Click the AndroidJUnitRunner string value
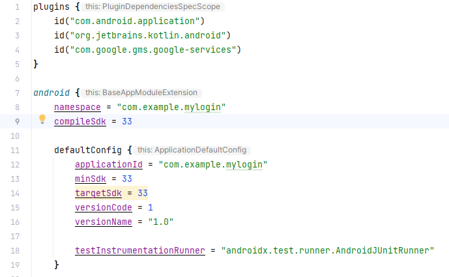 328,250
